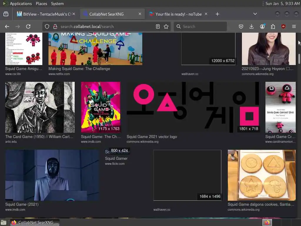This screenshot has width=301, height=226.
Task: Open the Squid Game 2021 vector logo image
Action: [193, 107]
